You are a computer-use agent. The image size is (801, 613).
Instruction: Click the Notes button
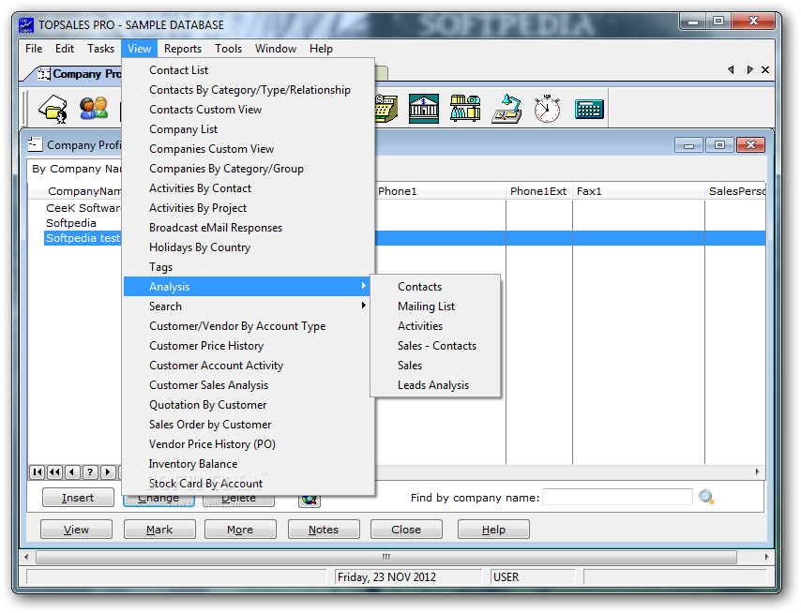point(324,530)
